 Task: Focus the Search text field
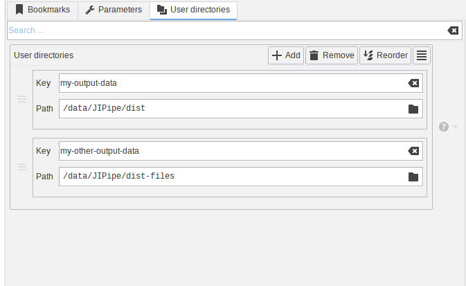[x=222, y=30]
